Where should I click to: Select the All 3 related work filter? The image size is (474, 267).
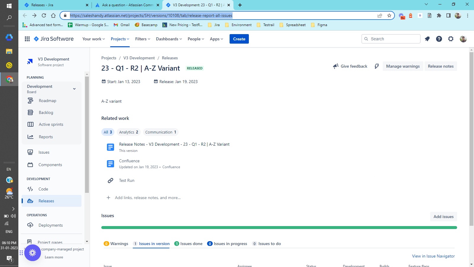point(108,132)
